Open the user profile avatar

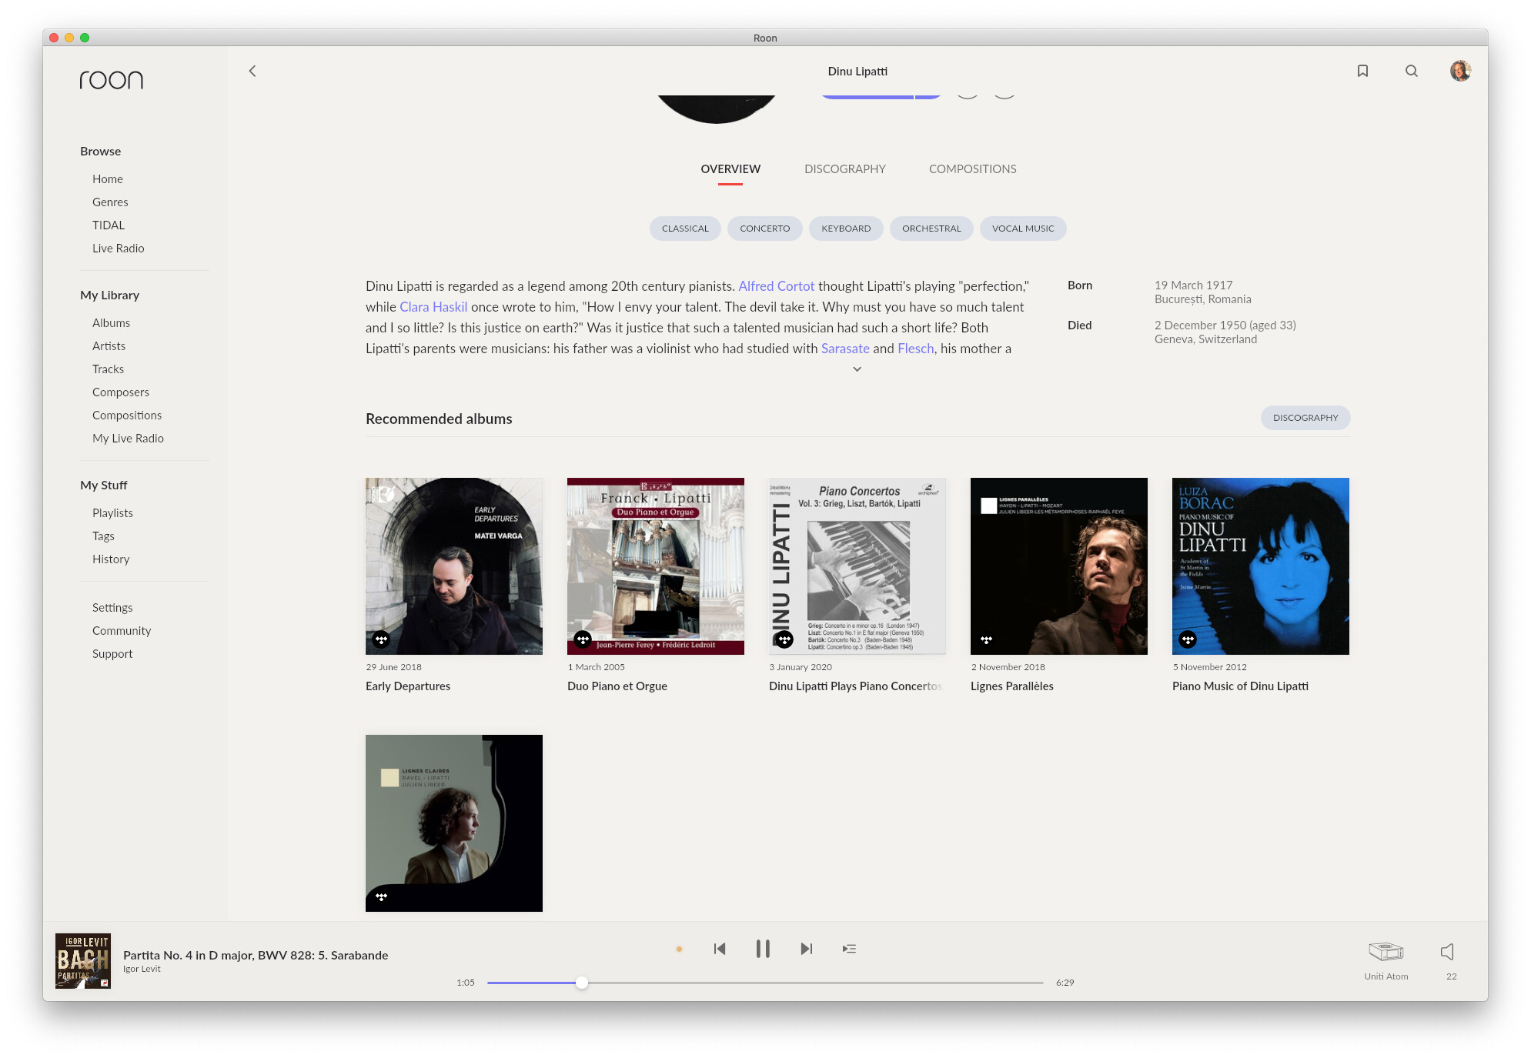pyautogui.click(x=1460, y=71)
